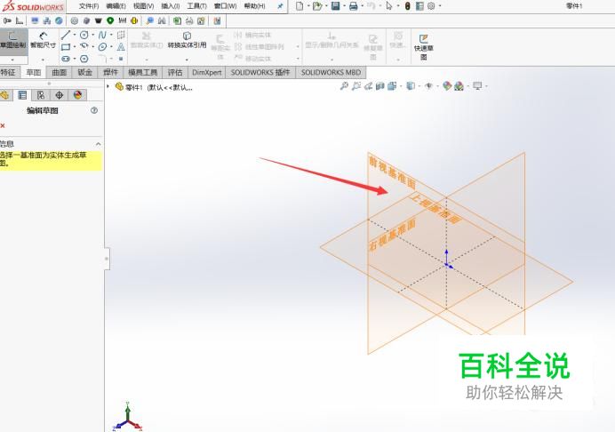This screenshot has height=432, width=615.
Task: Click the Open file icon
Action: pos(317,6)
